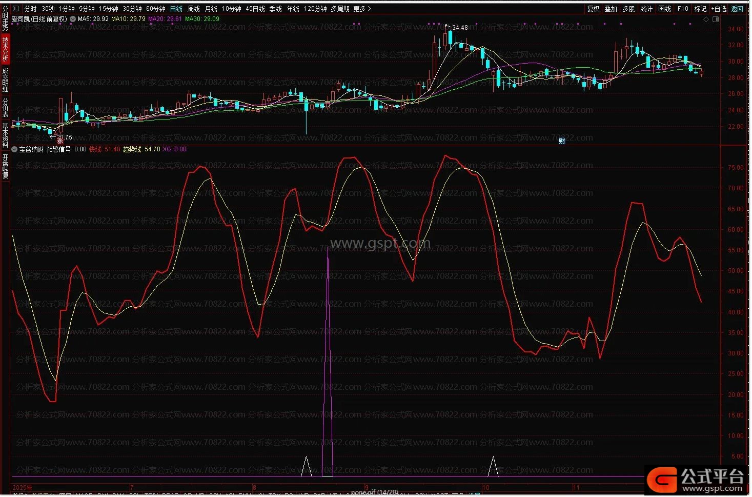
Task: Switch to 周线 weekly period tab
Action: click(194, 9)
